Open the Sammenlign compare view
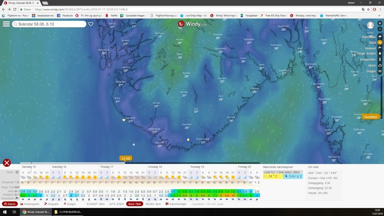The image size is (384, 216). tap(176, 204)
